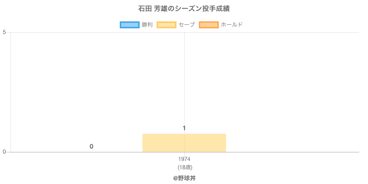Click the vertical gridline above the bar

[184, 83]
